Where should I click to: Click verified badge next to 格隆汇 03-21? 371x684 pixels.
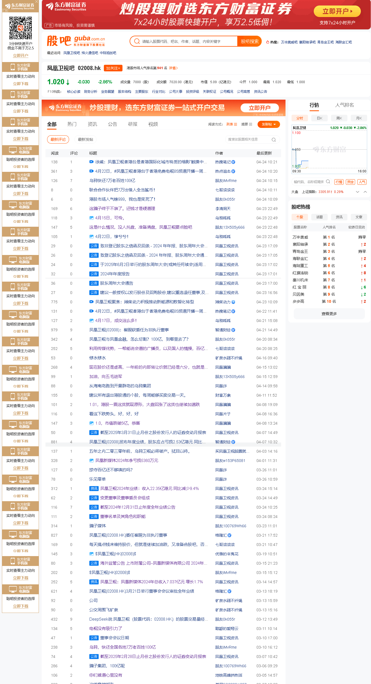229,535
